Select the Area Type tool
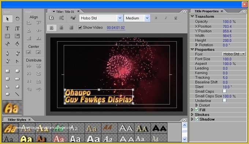 (x=7, y=36)
